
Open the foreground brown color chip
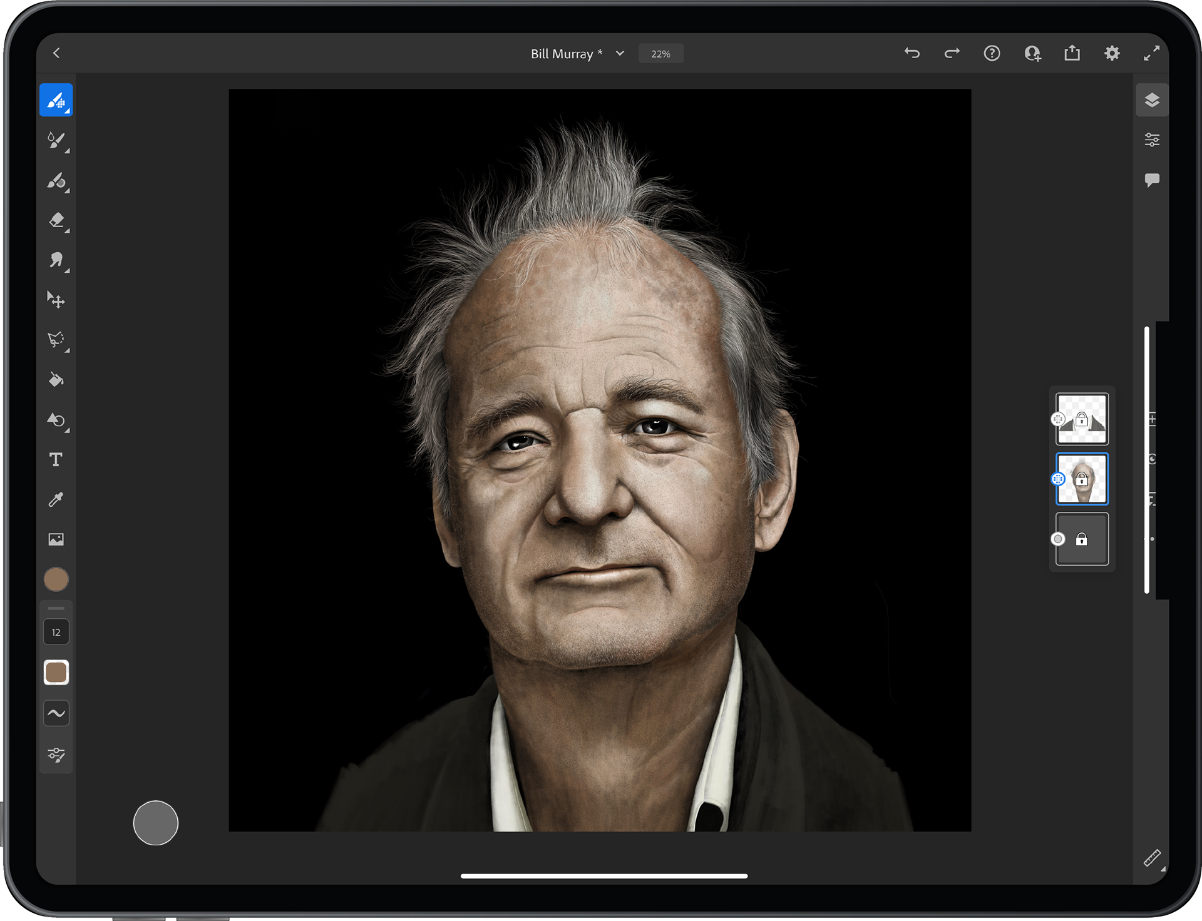coord(56,579)
